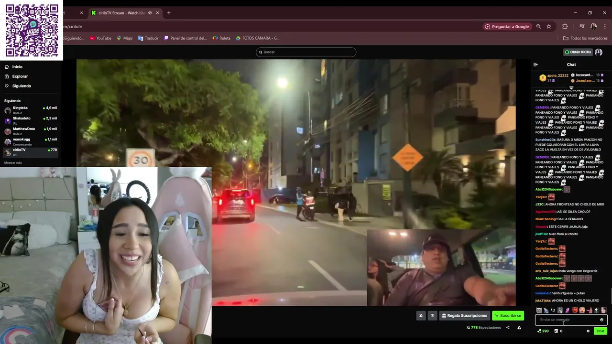The height and width of the screenshot is (344, 612).
Task: Open the Chrome profile avatar
Action: (x=593, y=27)
